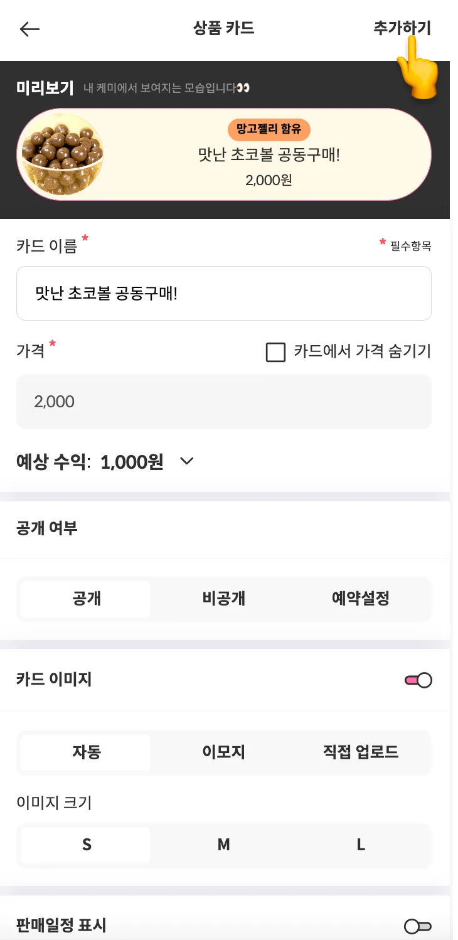Click the 가격 input field

[223, 402]
